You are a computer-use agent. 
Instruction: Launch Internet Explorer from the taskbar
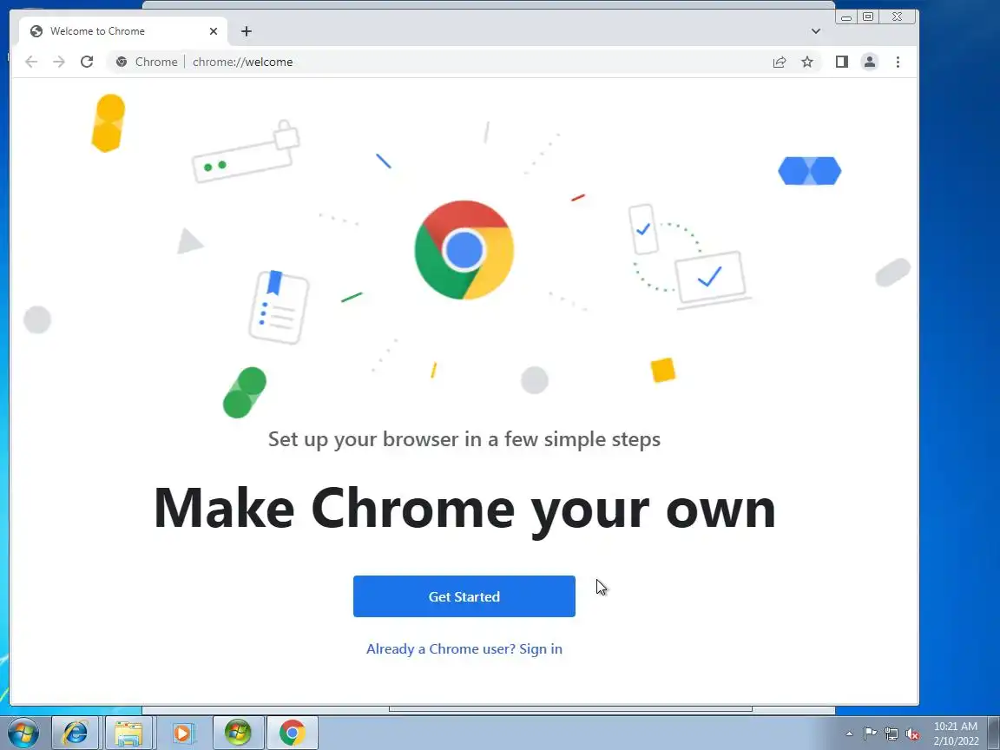[76, 733]
